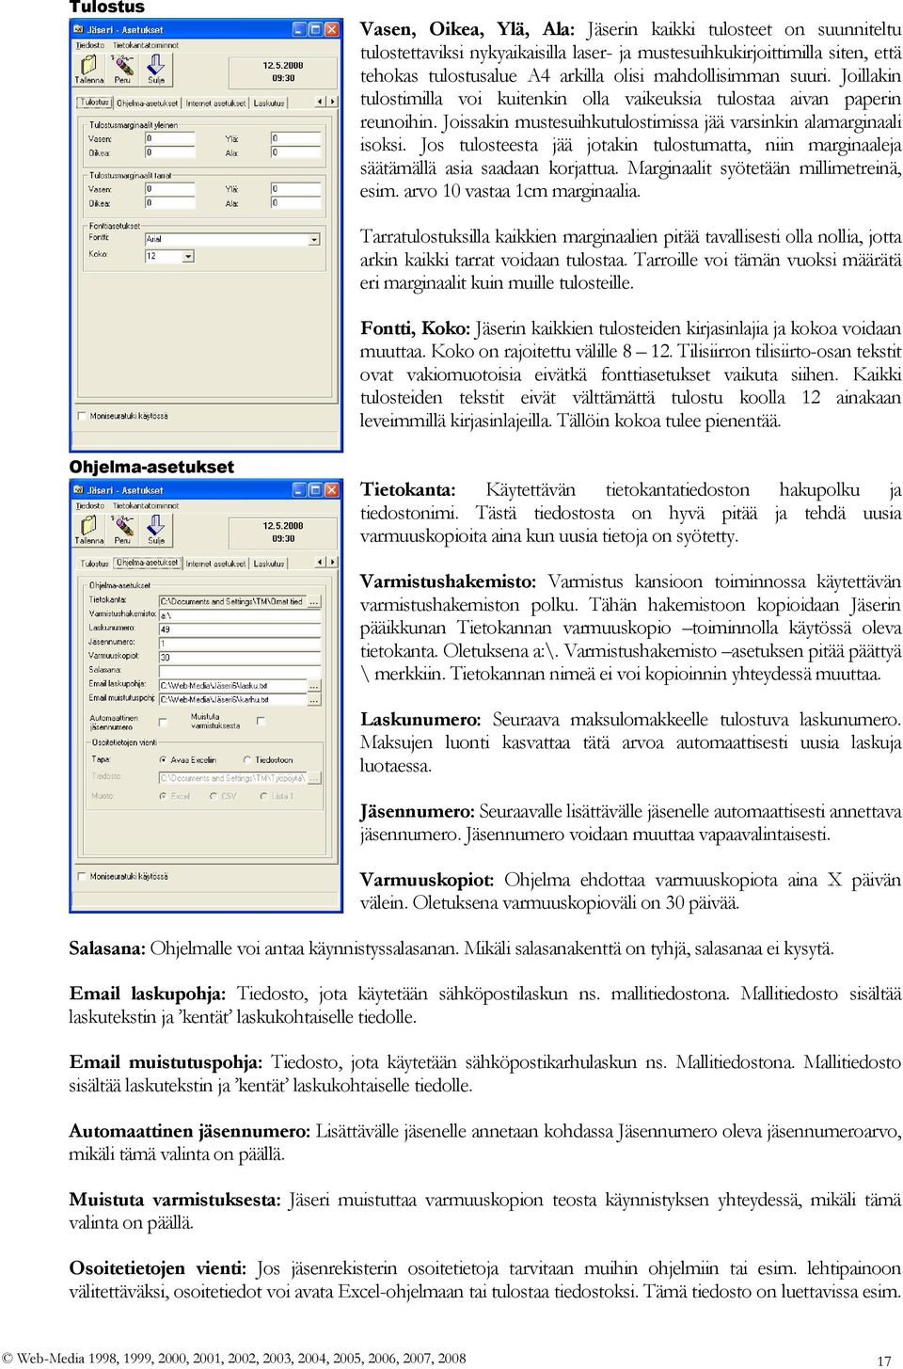Open the Koko font size dropdown
This screenshot has height=1369, width=903.
[188, 256]
